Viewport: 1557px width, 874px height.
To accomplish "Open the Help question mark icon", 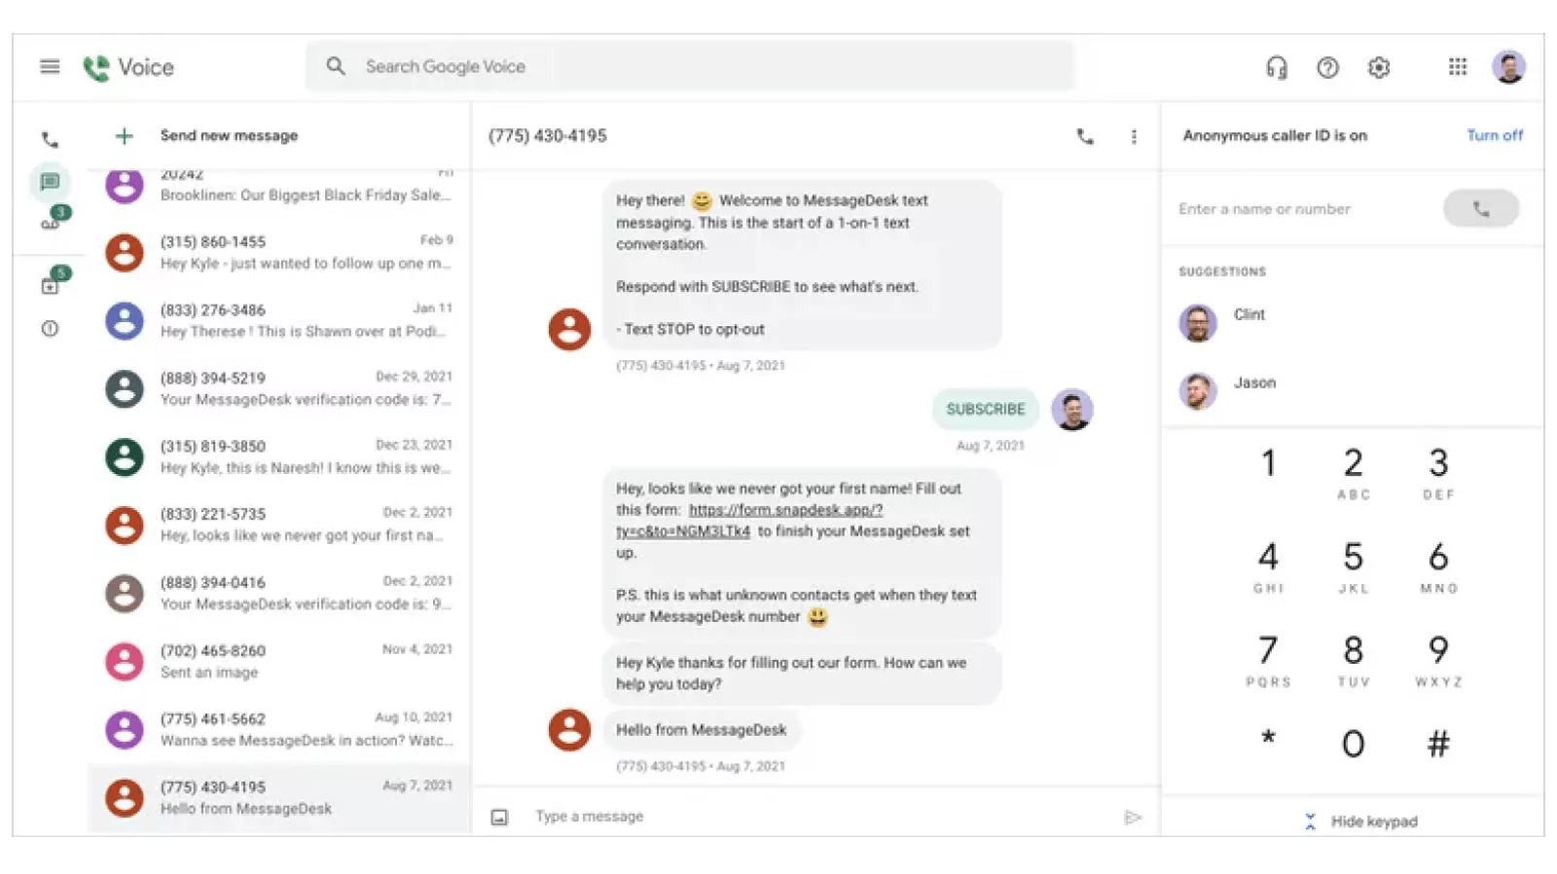I will tap(1327, 67).
